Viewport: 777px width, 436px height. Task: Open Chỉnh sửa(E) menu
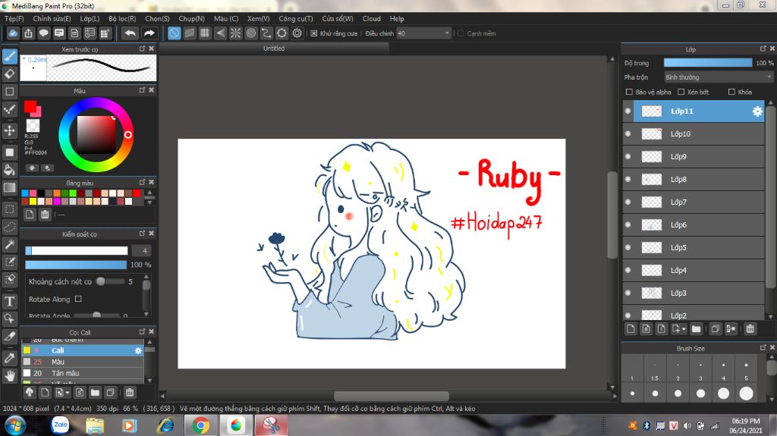coord(52,19)
